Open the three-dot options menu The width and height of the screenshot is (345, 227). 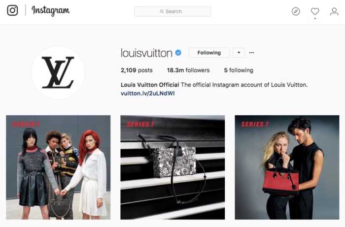coord(251,53)
